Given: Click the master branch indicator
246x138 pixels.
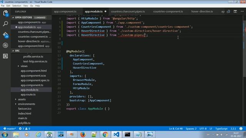Looking at the screenshot, I should (10, 129).
